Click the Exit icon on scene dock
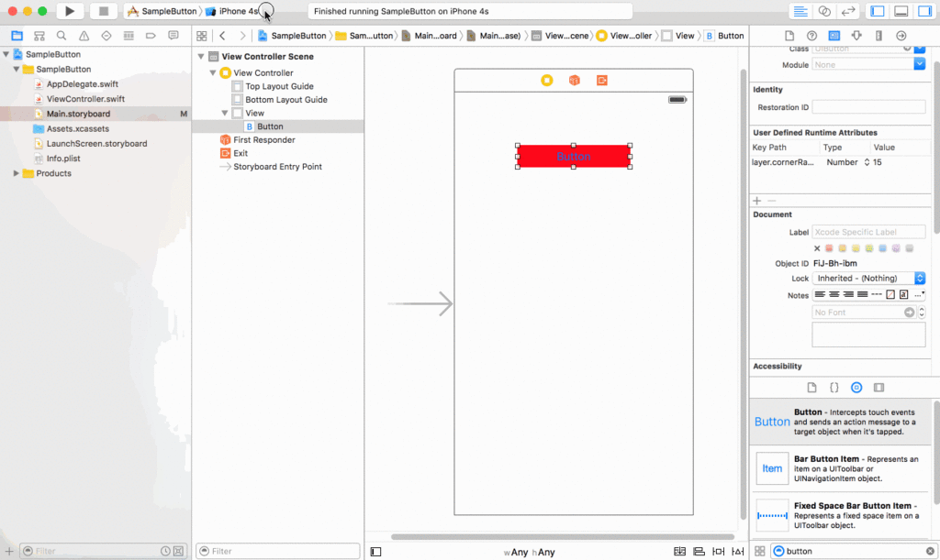Viewport: 940px width, 560px height. click(x=602, y=80)
